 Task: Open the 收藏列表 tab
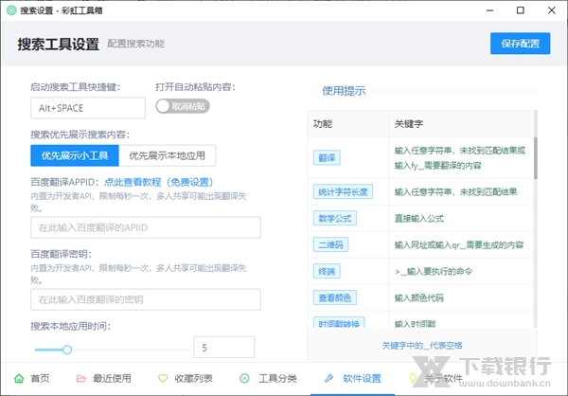coord(186,379)
